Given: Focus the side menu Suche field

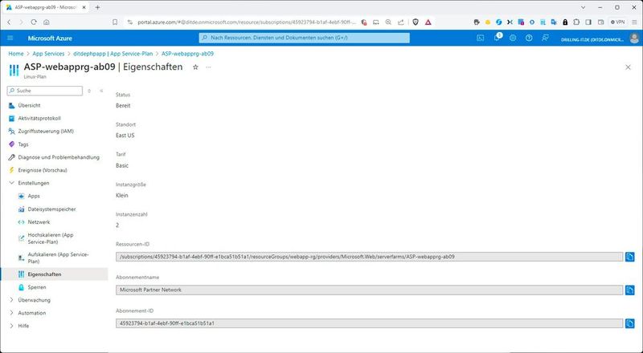Looking at the screenshot, I should 45,91.
